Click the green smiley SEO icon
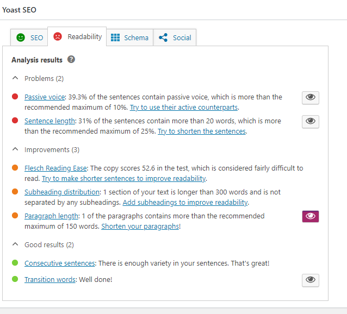 click(x=21, y=37)
